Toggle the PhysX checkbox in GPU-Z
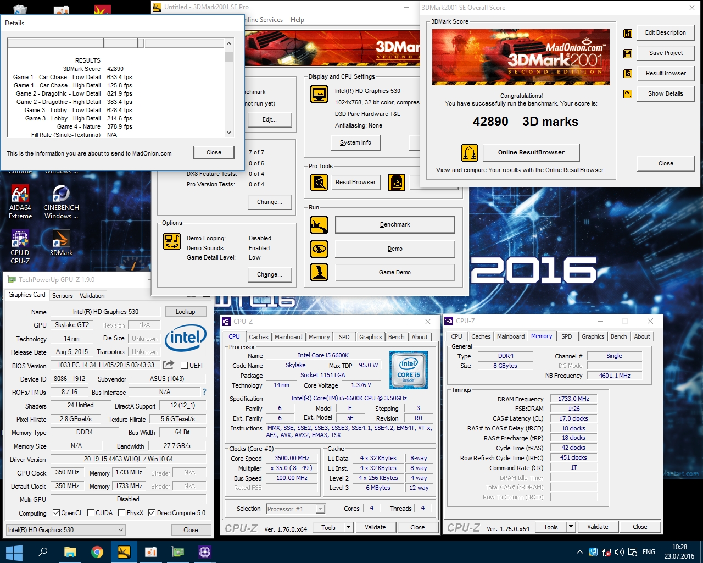 tap(122, 513)
